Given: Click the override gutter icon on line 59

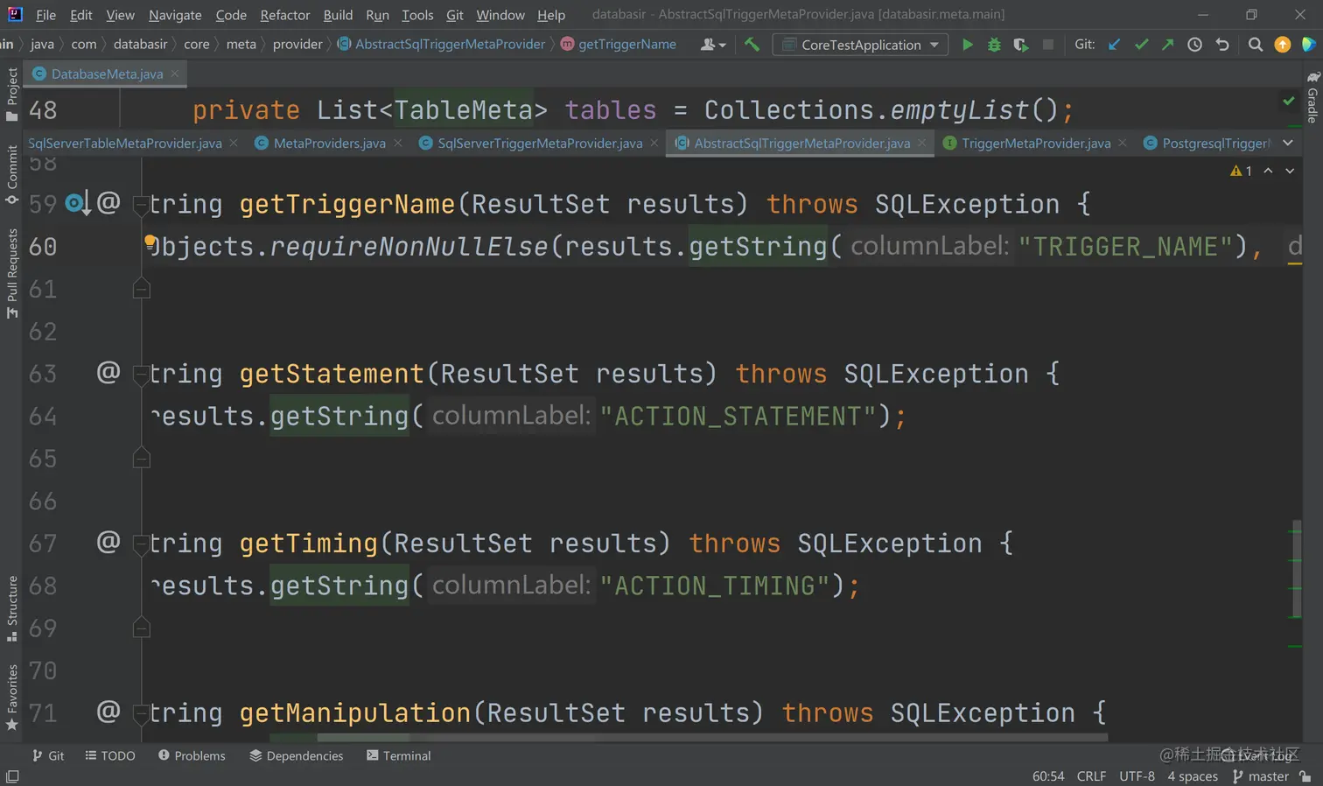Looking at the screenshot, I should pos(77,204).
